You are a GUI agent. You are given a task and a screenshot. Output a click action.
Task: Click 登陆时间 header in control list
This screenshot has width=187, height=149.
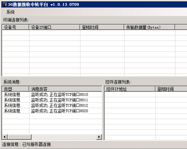(171, 89)
